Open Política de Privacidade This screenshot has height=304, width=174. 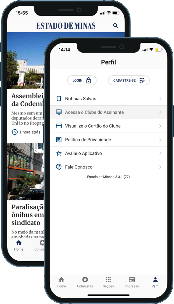coord(108,139)
